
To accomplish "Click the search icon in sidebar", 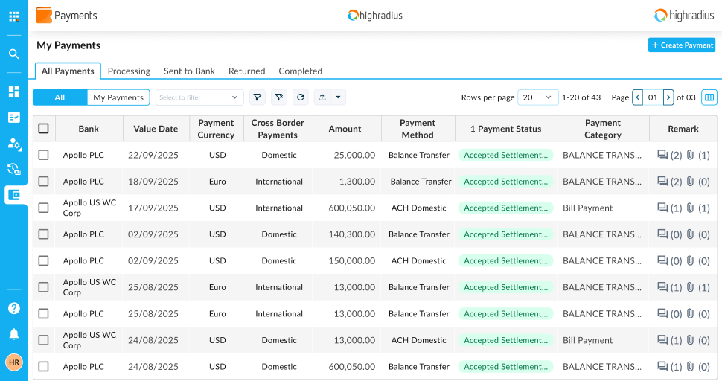I will [x=14, y=54].
